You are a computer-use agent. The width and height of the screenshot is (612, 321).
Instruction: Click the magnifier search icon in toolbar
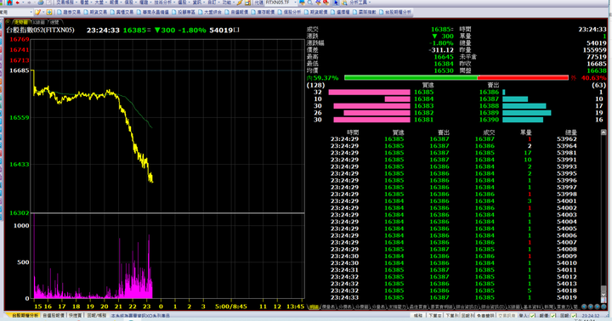[x=310, y=3]
